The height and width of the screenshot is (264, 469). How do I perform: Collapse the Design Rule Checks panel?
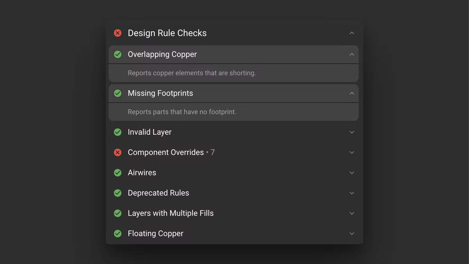pyautogui.click(x=352, y=33)
